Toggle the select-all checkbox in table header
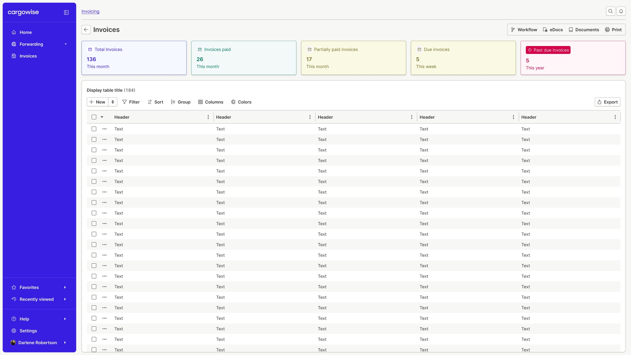631x355 pixels. point(94,117)
